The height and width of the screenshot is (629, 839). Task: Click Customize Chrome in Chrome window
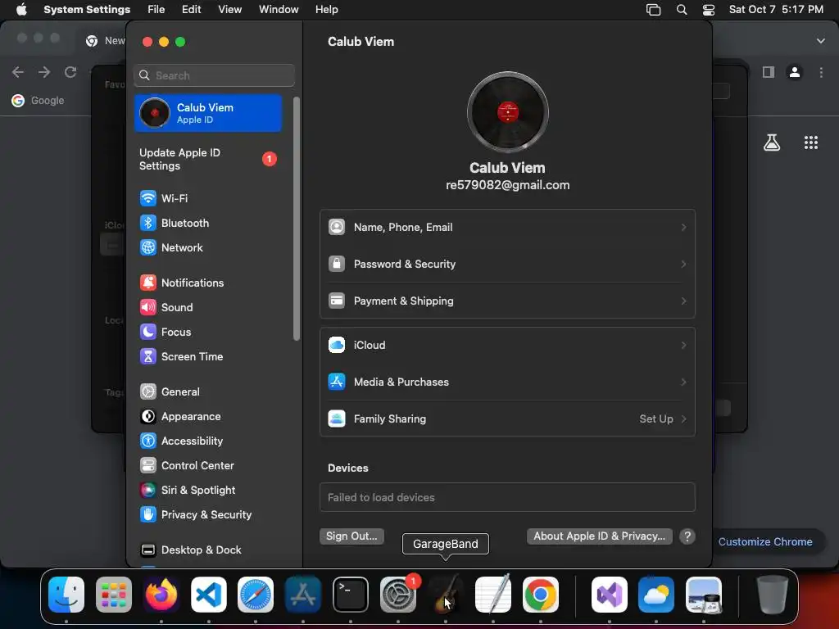click(764, 541)
